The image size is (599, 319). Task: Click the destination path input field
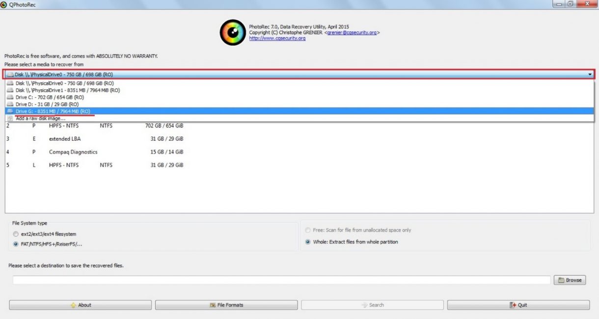pos(281,280)
